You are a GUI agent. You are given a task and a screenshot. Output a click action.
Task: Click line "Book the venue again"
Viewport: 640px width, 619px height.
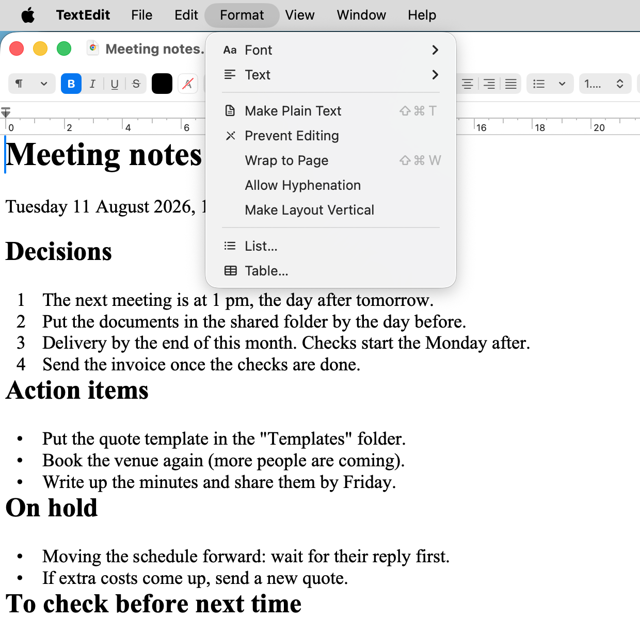(x=223, y=461)
